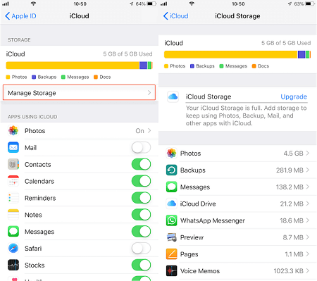Select the WhatsApp Messenger label
317x281 pixels.
click(x=213, y=220)
